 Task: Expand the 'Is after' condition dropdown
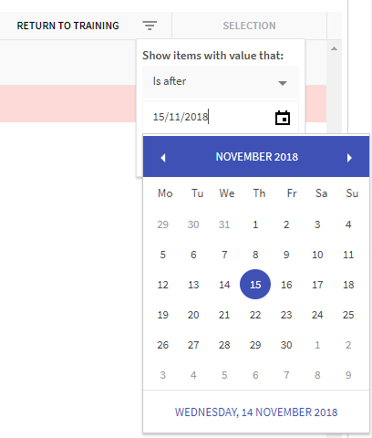click(x=221, y=82)
